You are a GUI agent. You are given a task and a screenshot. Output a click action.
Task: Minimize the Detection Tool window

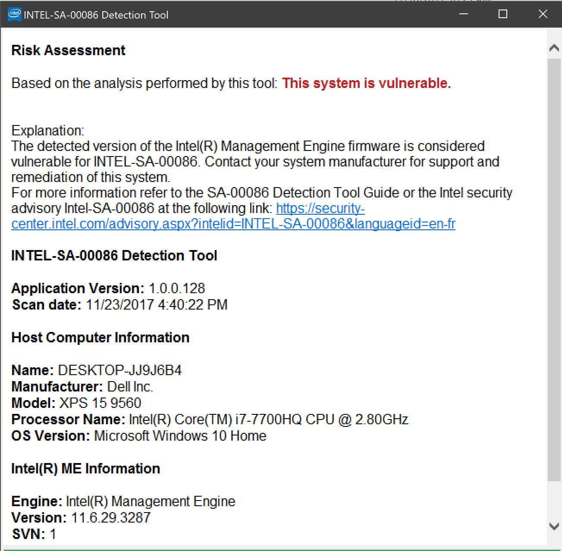tap(464, 14)
